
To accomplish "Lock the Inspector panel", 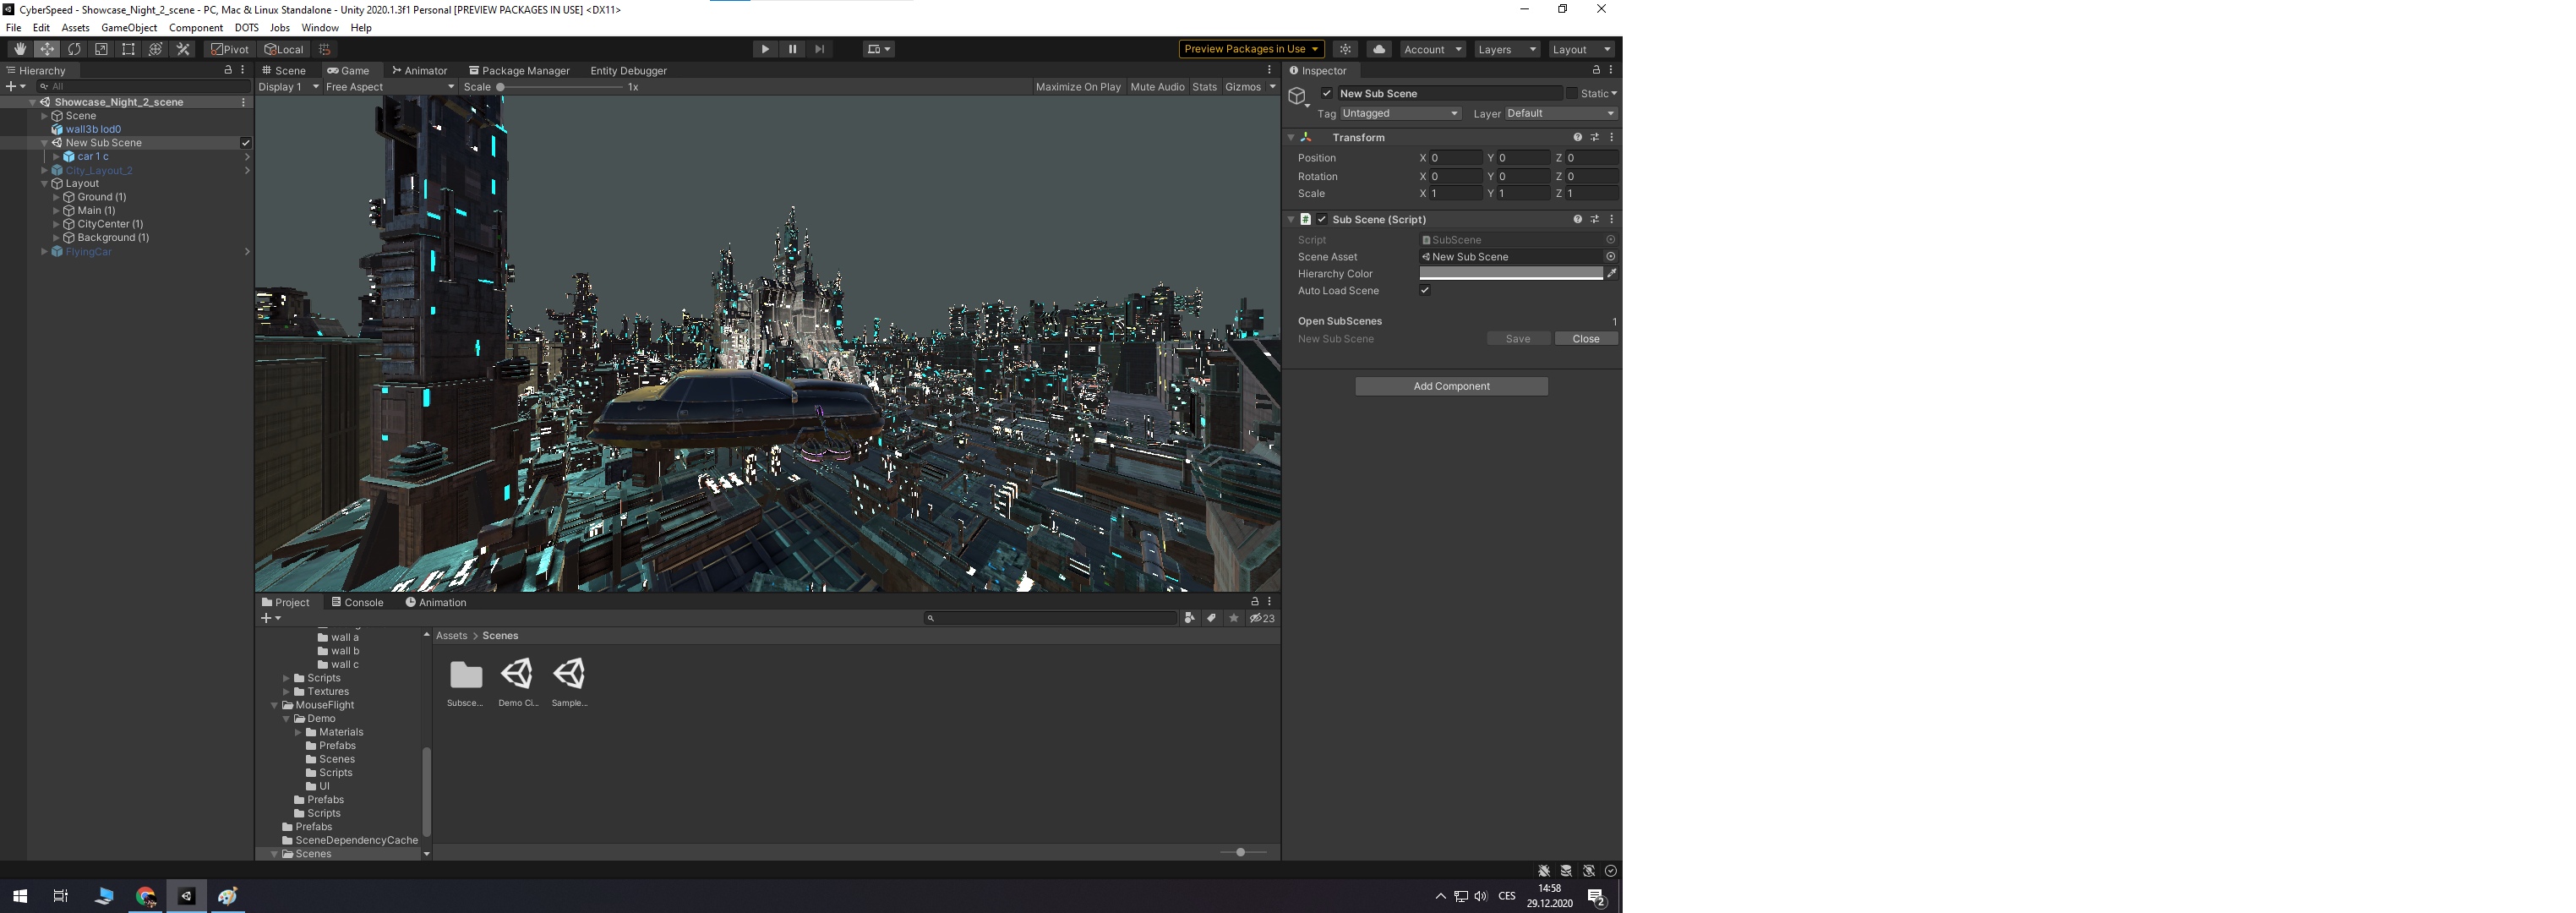I will tap(1596, 70).
